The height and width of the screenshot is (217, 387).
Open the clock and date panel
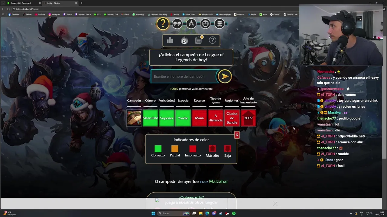379,213
